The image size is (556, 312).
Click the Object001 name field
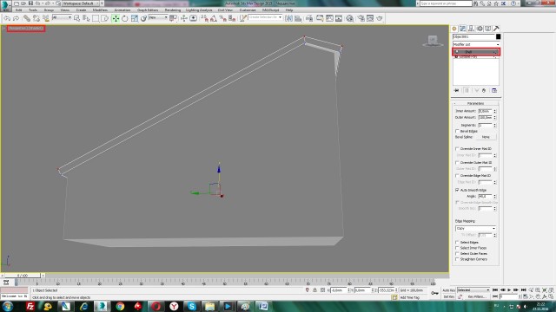point(473,36)
